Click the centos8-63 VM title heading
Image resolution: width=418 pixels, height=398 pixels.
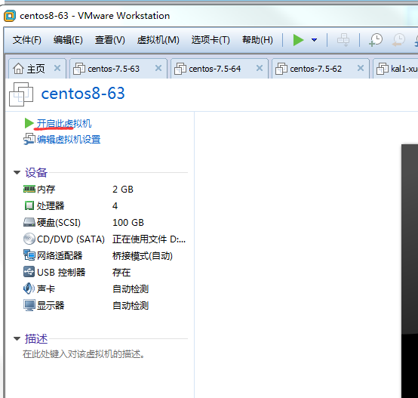(x=83, y=94)
